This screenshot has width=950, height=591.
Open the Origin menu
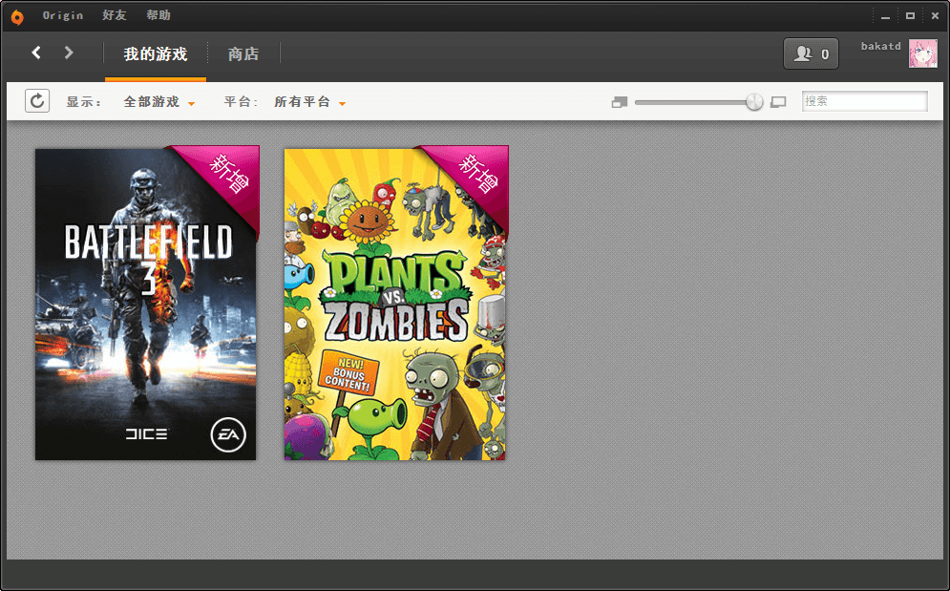click(63, 15)
